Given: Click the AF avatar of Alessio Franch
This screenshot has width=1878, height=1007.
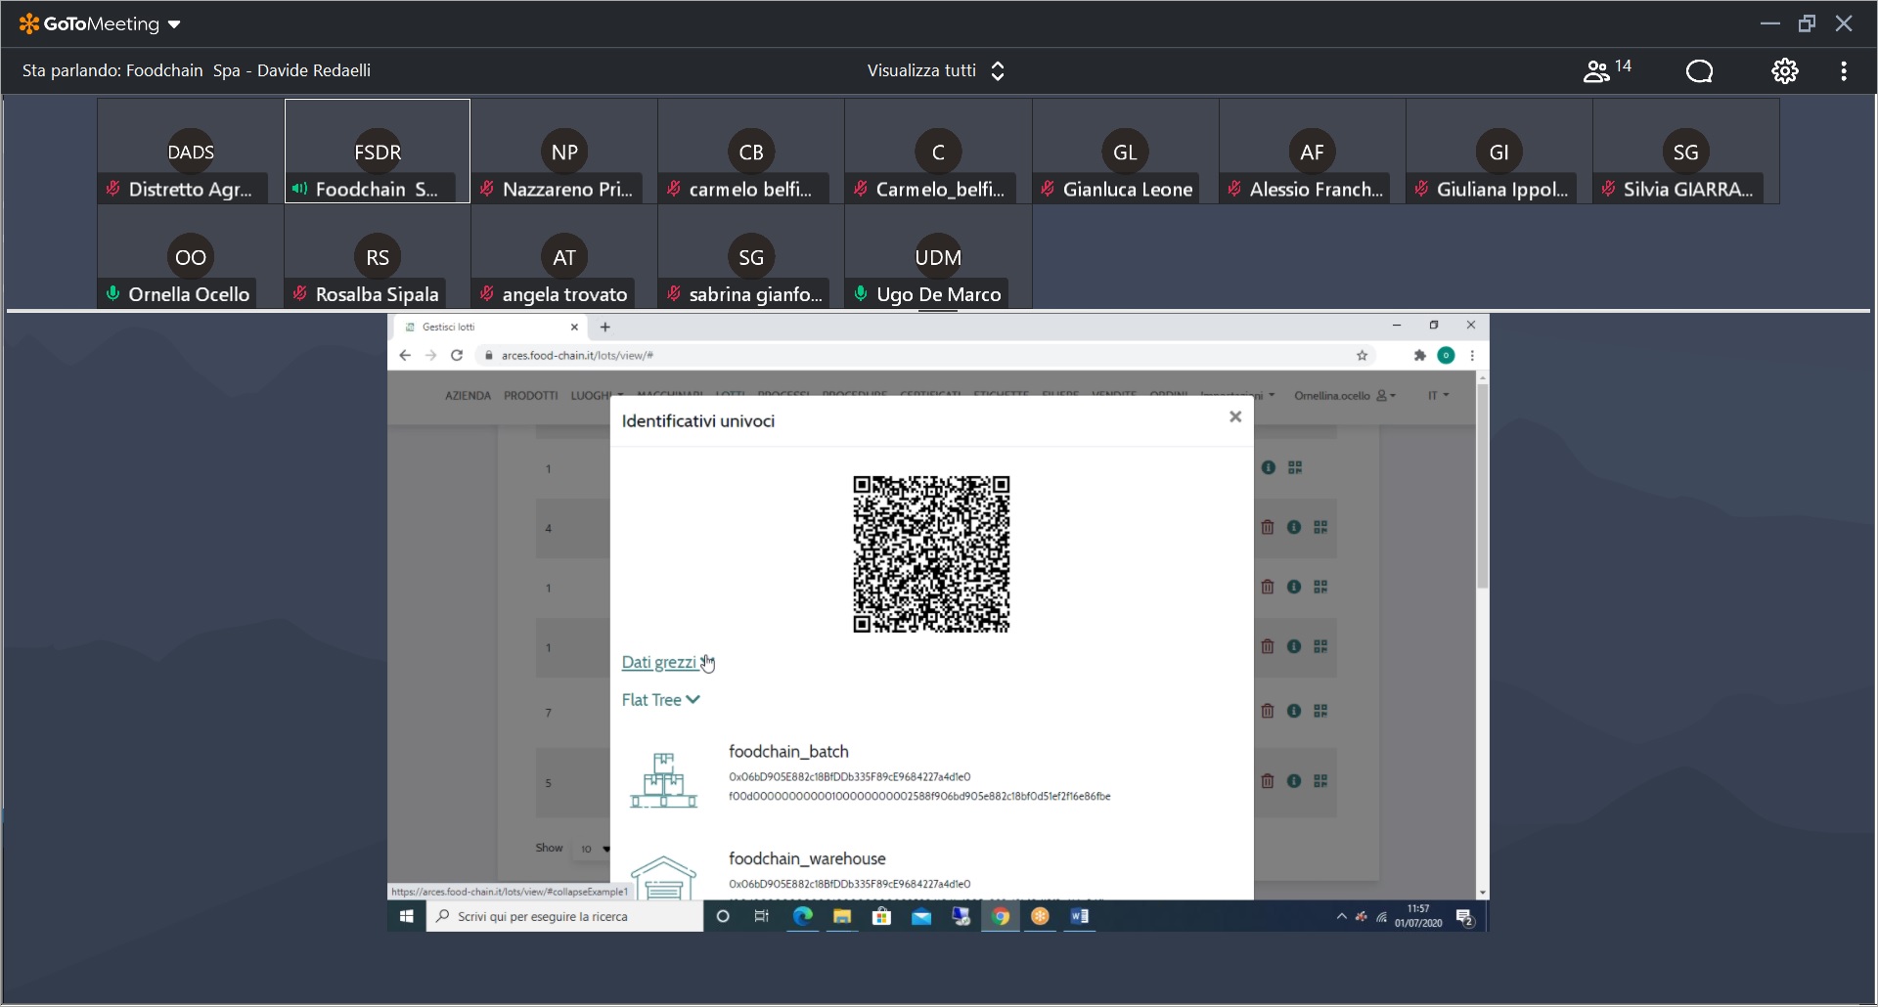Looking at the screenshot, I should coord(1312,152).
